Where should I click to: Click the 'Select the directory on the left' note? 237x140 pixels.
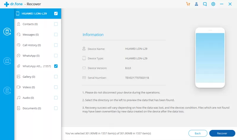[128, 100]
